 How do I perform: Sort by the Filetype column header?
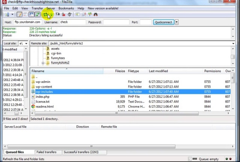(136, 71)
